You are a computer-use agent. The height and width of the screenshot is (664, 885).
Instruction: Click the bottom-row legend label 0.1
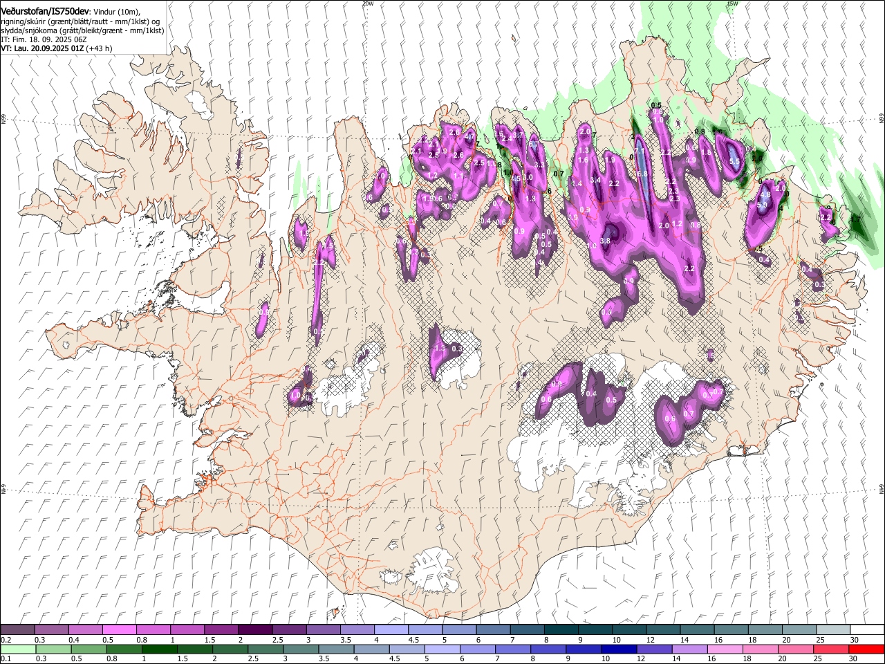pyautogui.click(x=6, y=658)
